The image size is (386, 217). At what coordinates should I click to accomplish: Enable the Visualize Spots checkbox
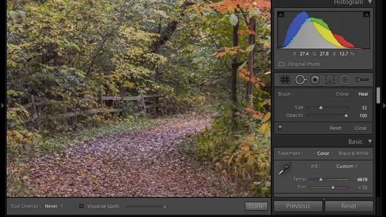point(81,206)
